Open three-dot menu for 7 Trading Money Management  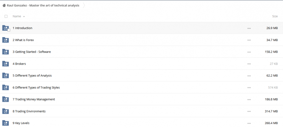[x=249, y=99]
